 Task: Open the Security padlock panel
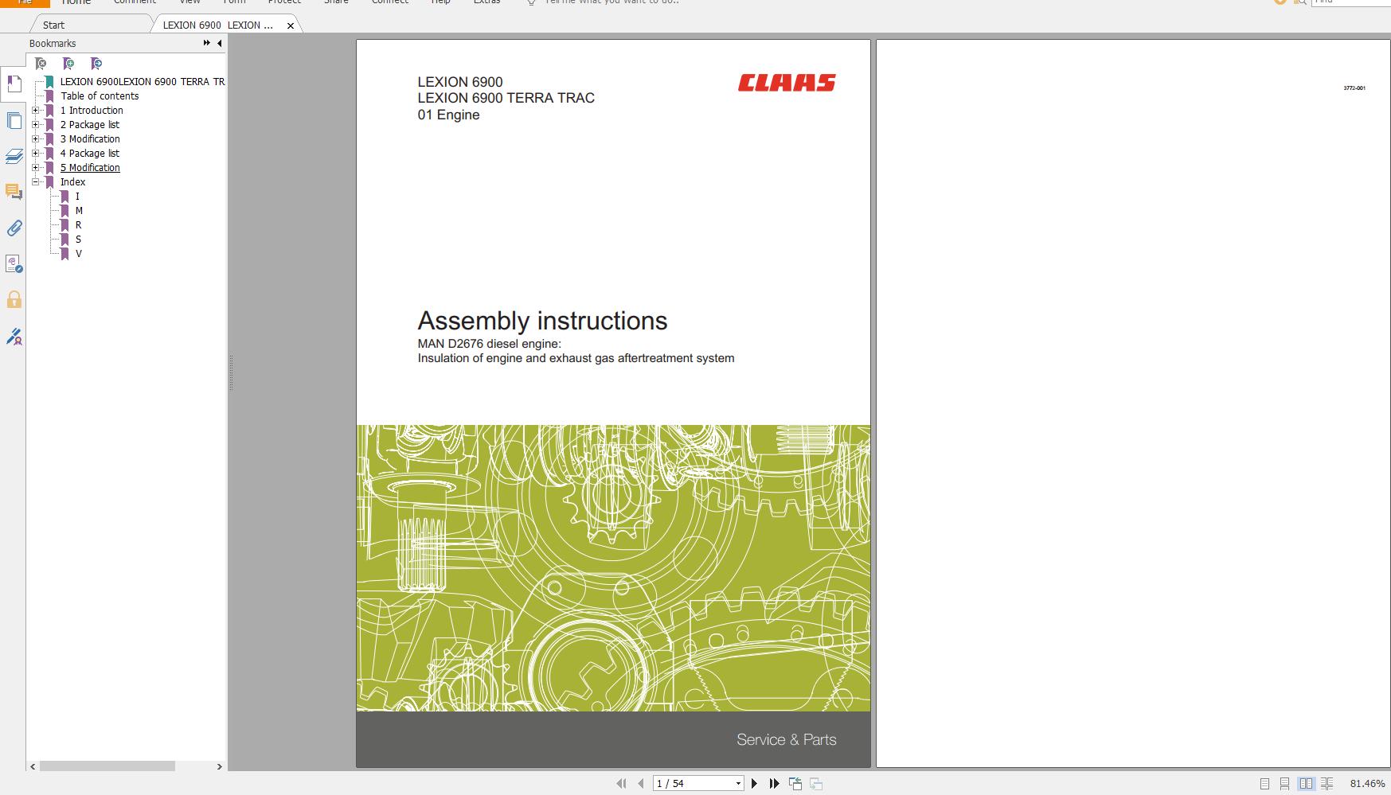14,300
